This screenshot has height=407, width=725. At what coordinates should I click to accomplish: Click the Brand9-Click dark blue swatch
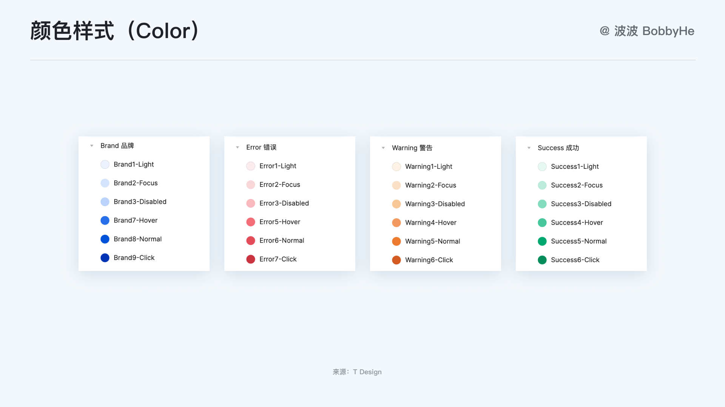(x=105, y=258)
